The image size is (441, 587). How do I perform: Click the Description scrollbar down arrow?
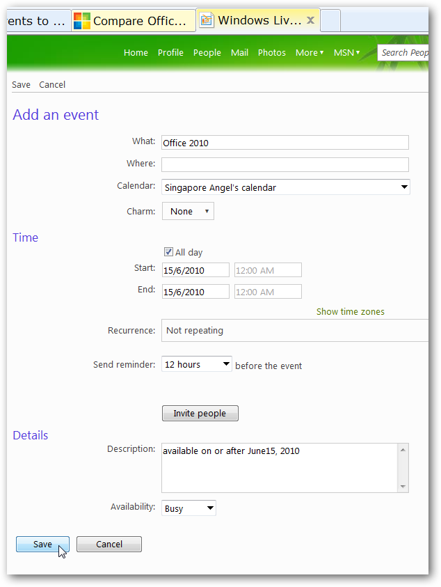click(403, 486)
